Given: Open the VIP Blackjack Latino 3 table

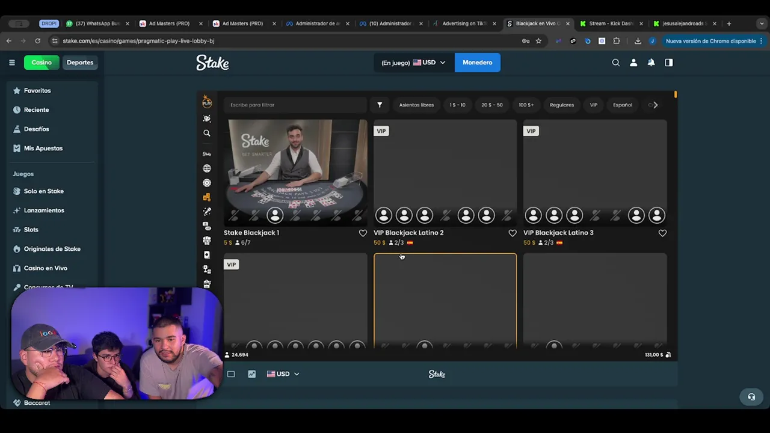Looking at the screenshot, I should (x=595, y=173).
